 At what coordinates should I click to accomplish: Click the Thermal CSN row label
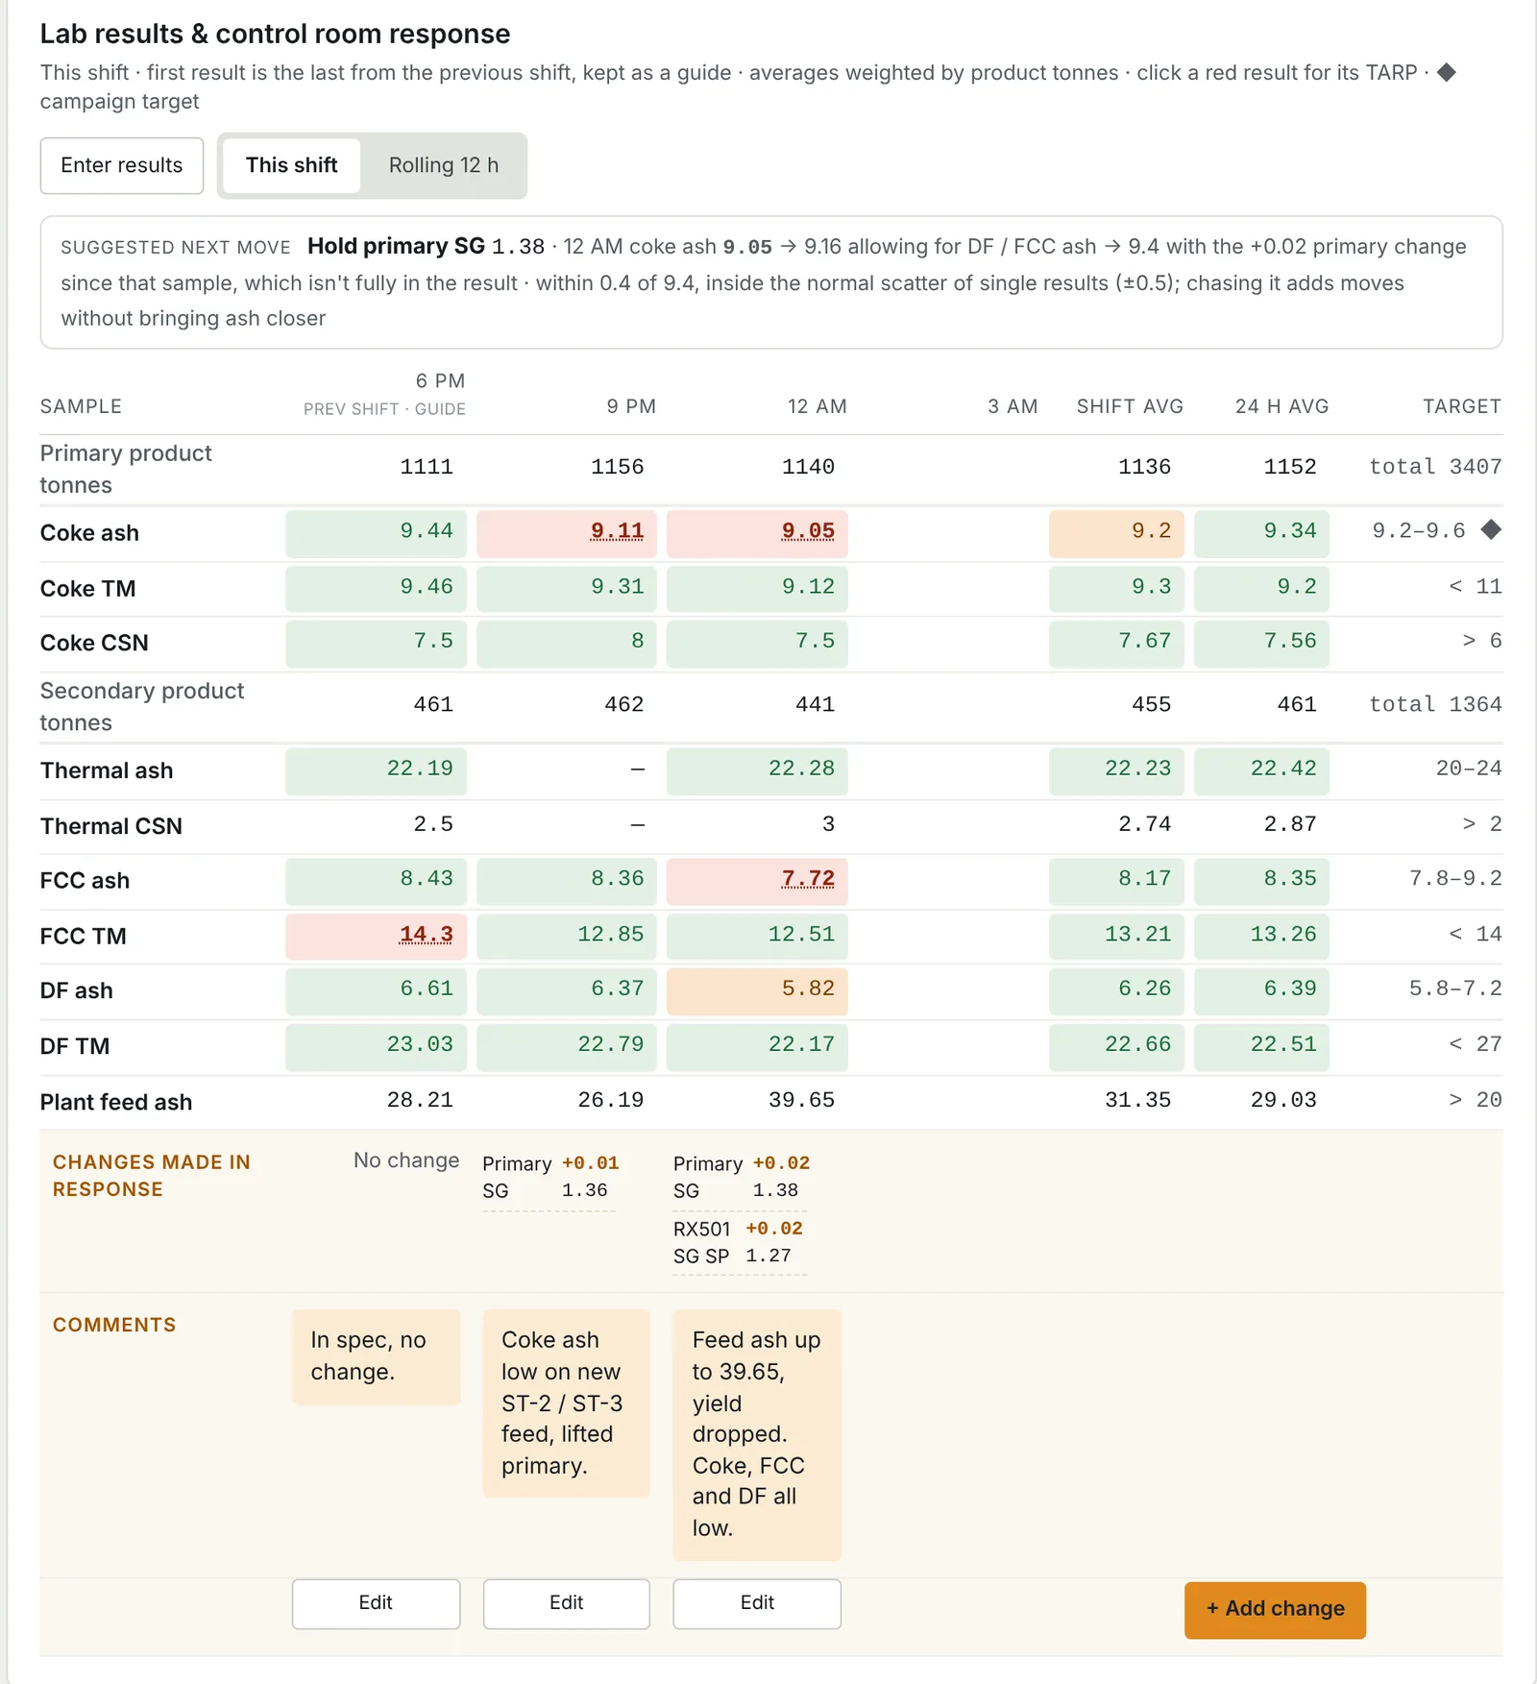111,826
